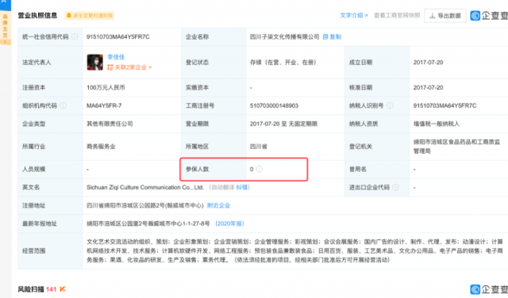This screenshot has width=508, height=298.
Task: Copy company name with 复制
Action: click(335, 37)
